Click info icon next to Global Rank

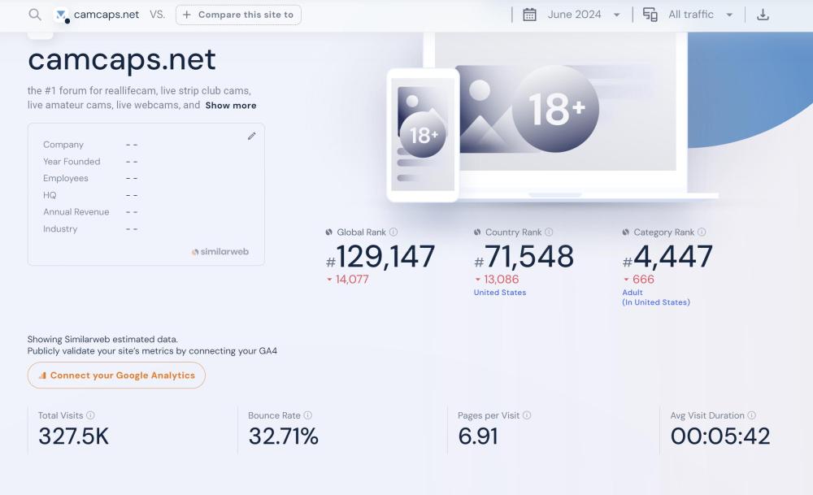click(393, 232)
